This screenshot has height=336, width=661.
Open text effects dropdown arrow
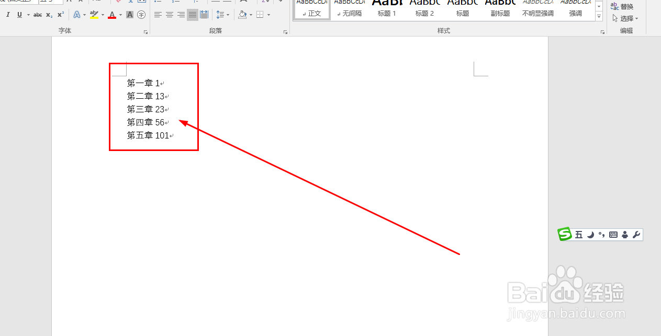pyautogui.click(x=84, y=15)
